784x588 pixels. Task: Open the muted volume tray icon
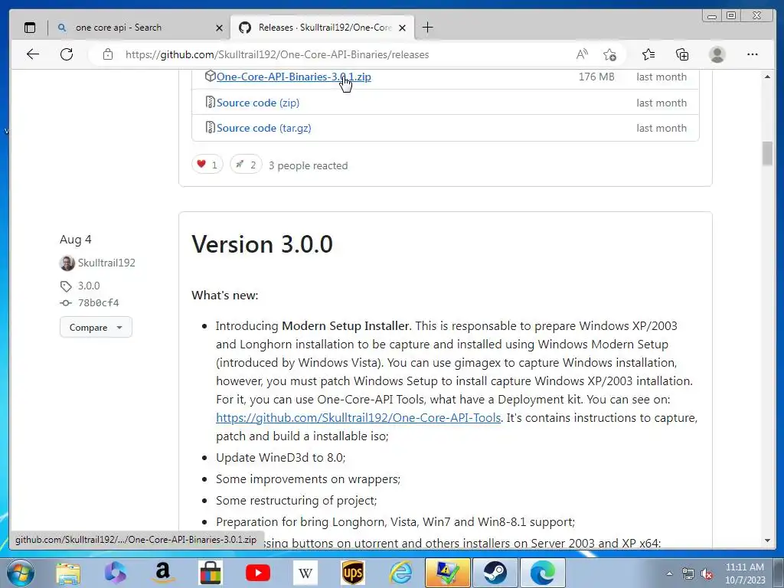click(707, 574)
